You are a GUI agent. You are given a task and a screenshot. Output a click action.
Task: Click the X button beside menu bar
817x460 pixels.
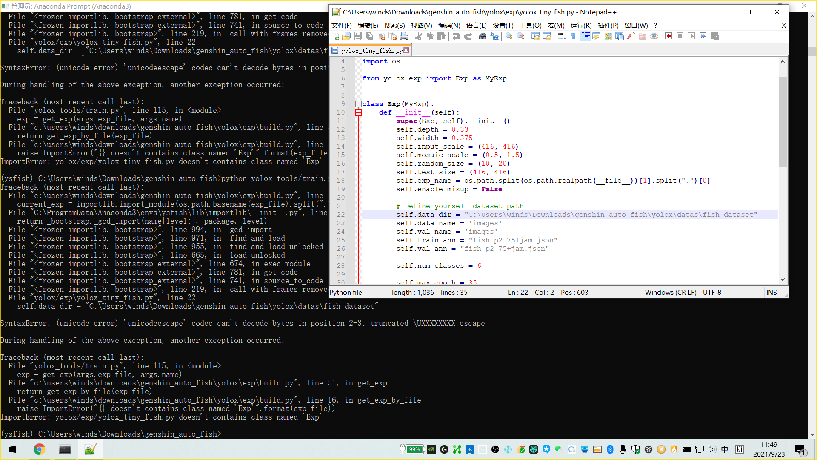(x=783, y=26)
